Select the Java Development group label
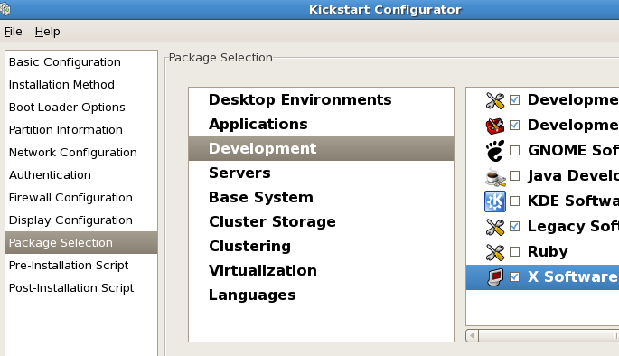619x356 pixels. [573, 175]
